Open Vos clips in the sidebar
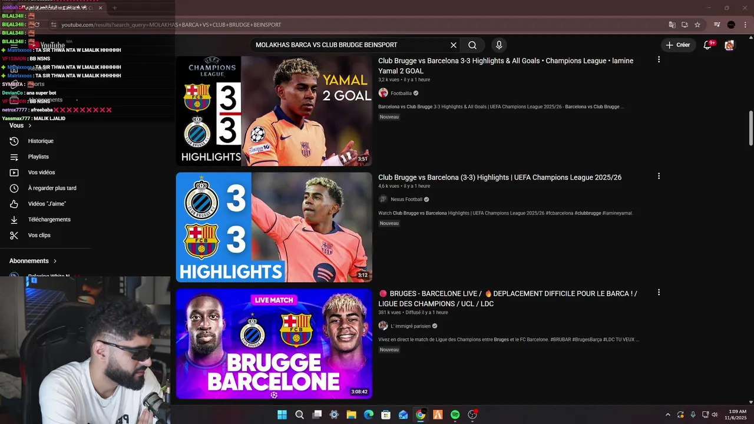 [x=39, y=235]
